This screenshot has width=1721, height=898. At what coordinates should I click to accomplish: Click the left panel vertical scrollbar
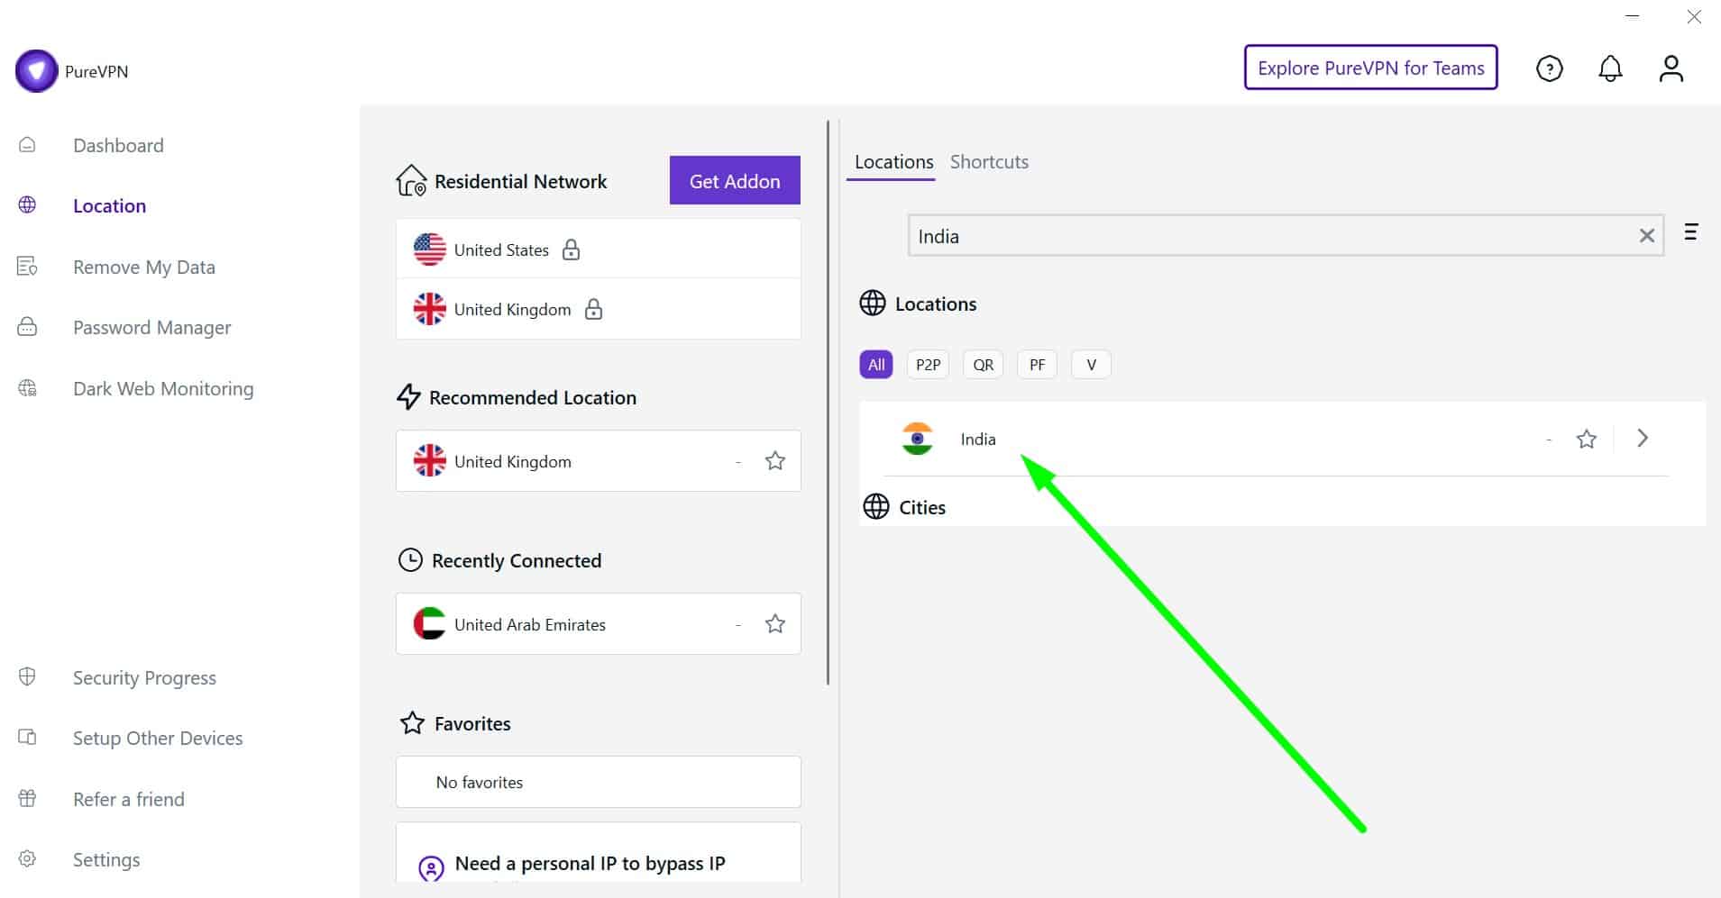pyautogui.click(x=828, y=403)
